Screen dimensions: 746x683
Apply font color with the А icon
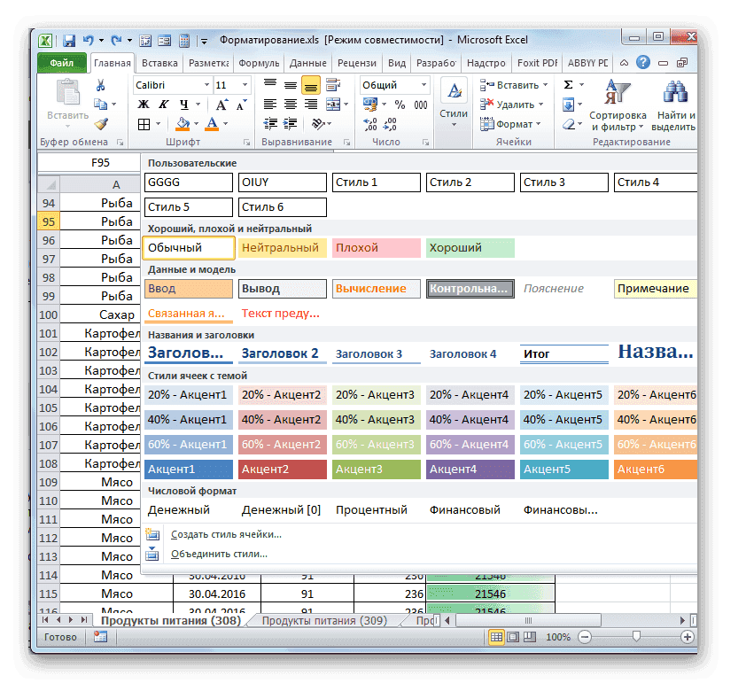tap(212, 123)
